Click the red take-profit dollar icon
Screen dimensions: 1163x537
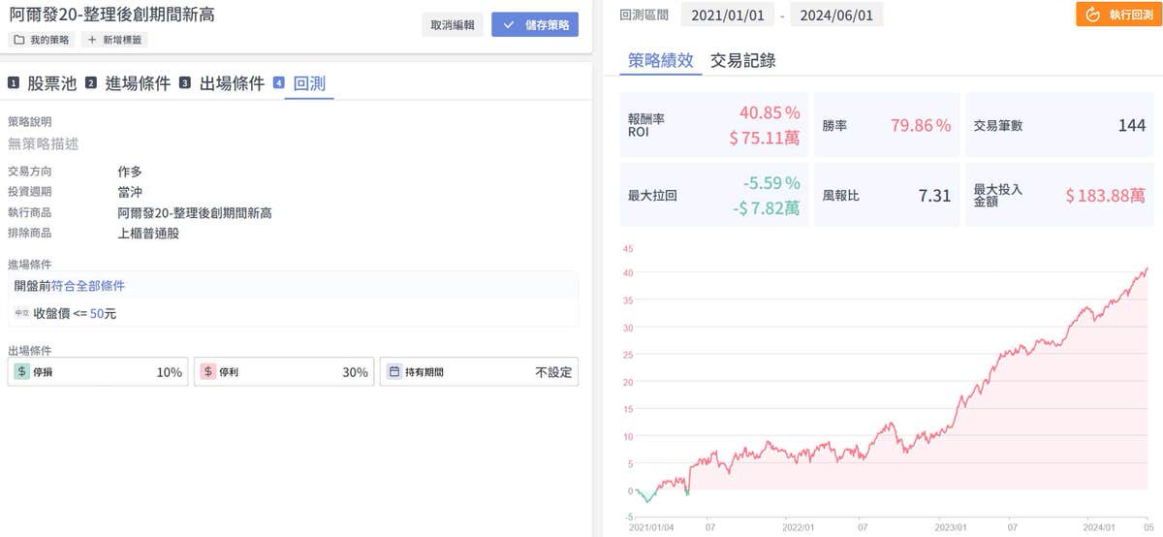pos(208,371)
